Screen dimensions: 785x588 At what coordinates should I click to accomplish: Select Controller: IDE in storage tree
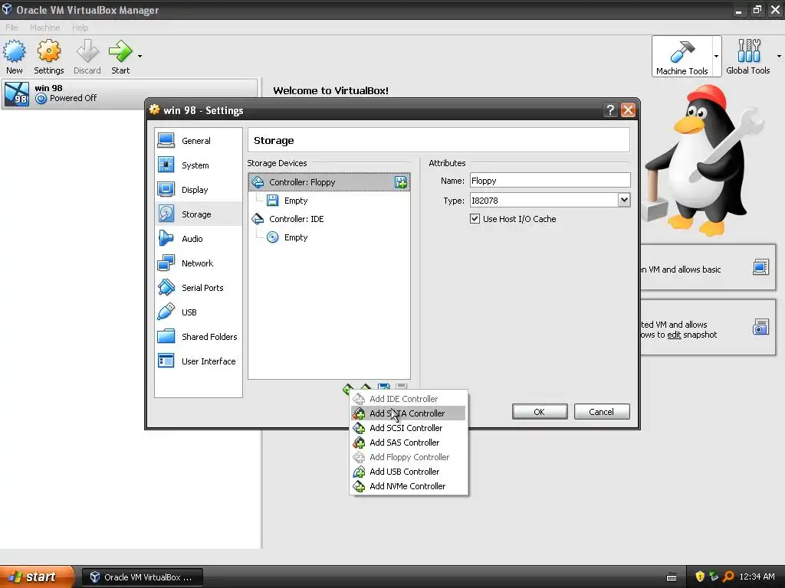click(x=329, y=219)
